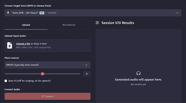Switch to the Microphone tab
Image resolution: width=186 pixels, height=103 pixels.
point(69,25)
